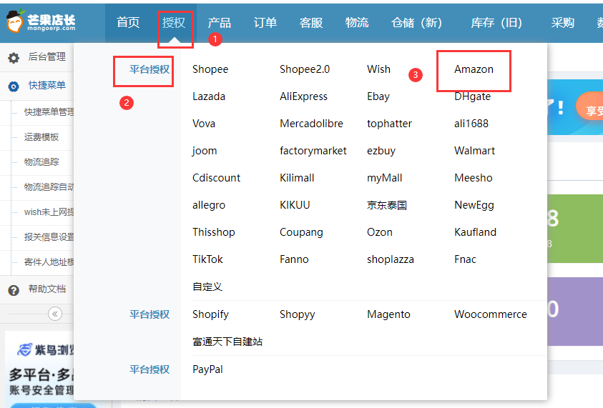Open Cdiscount authorization
The width and height of the screenshot is (603, 408).
[x=217, y=178]
